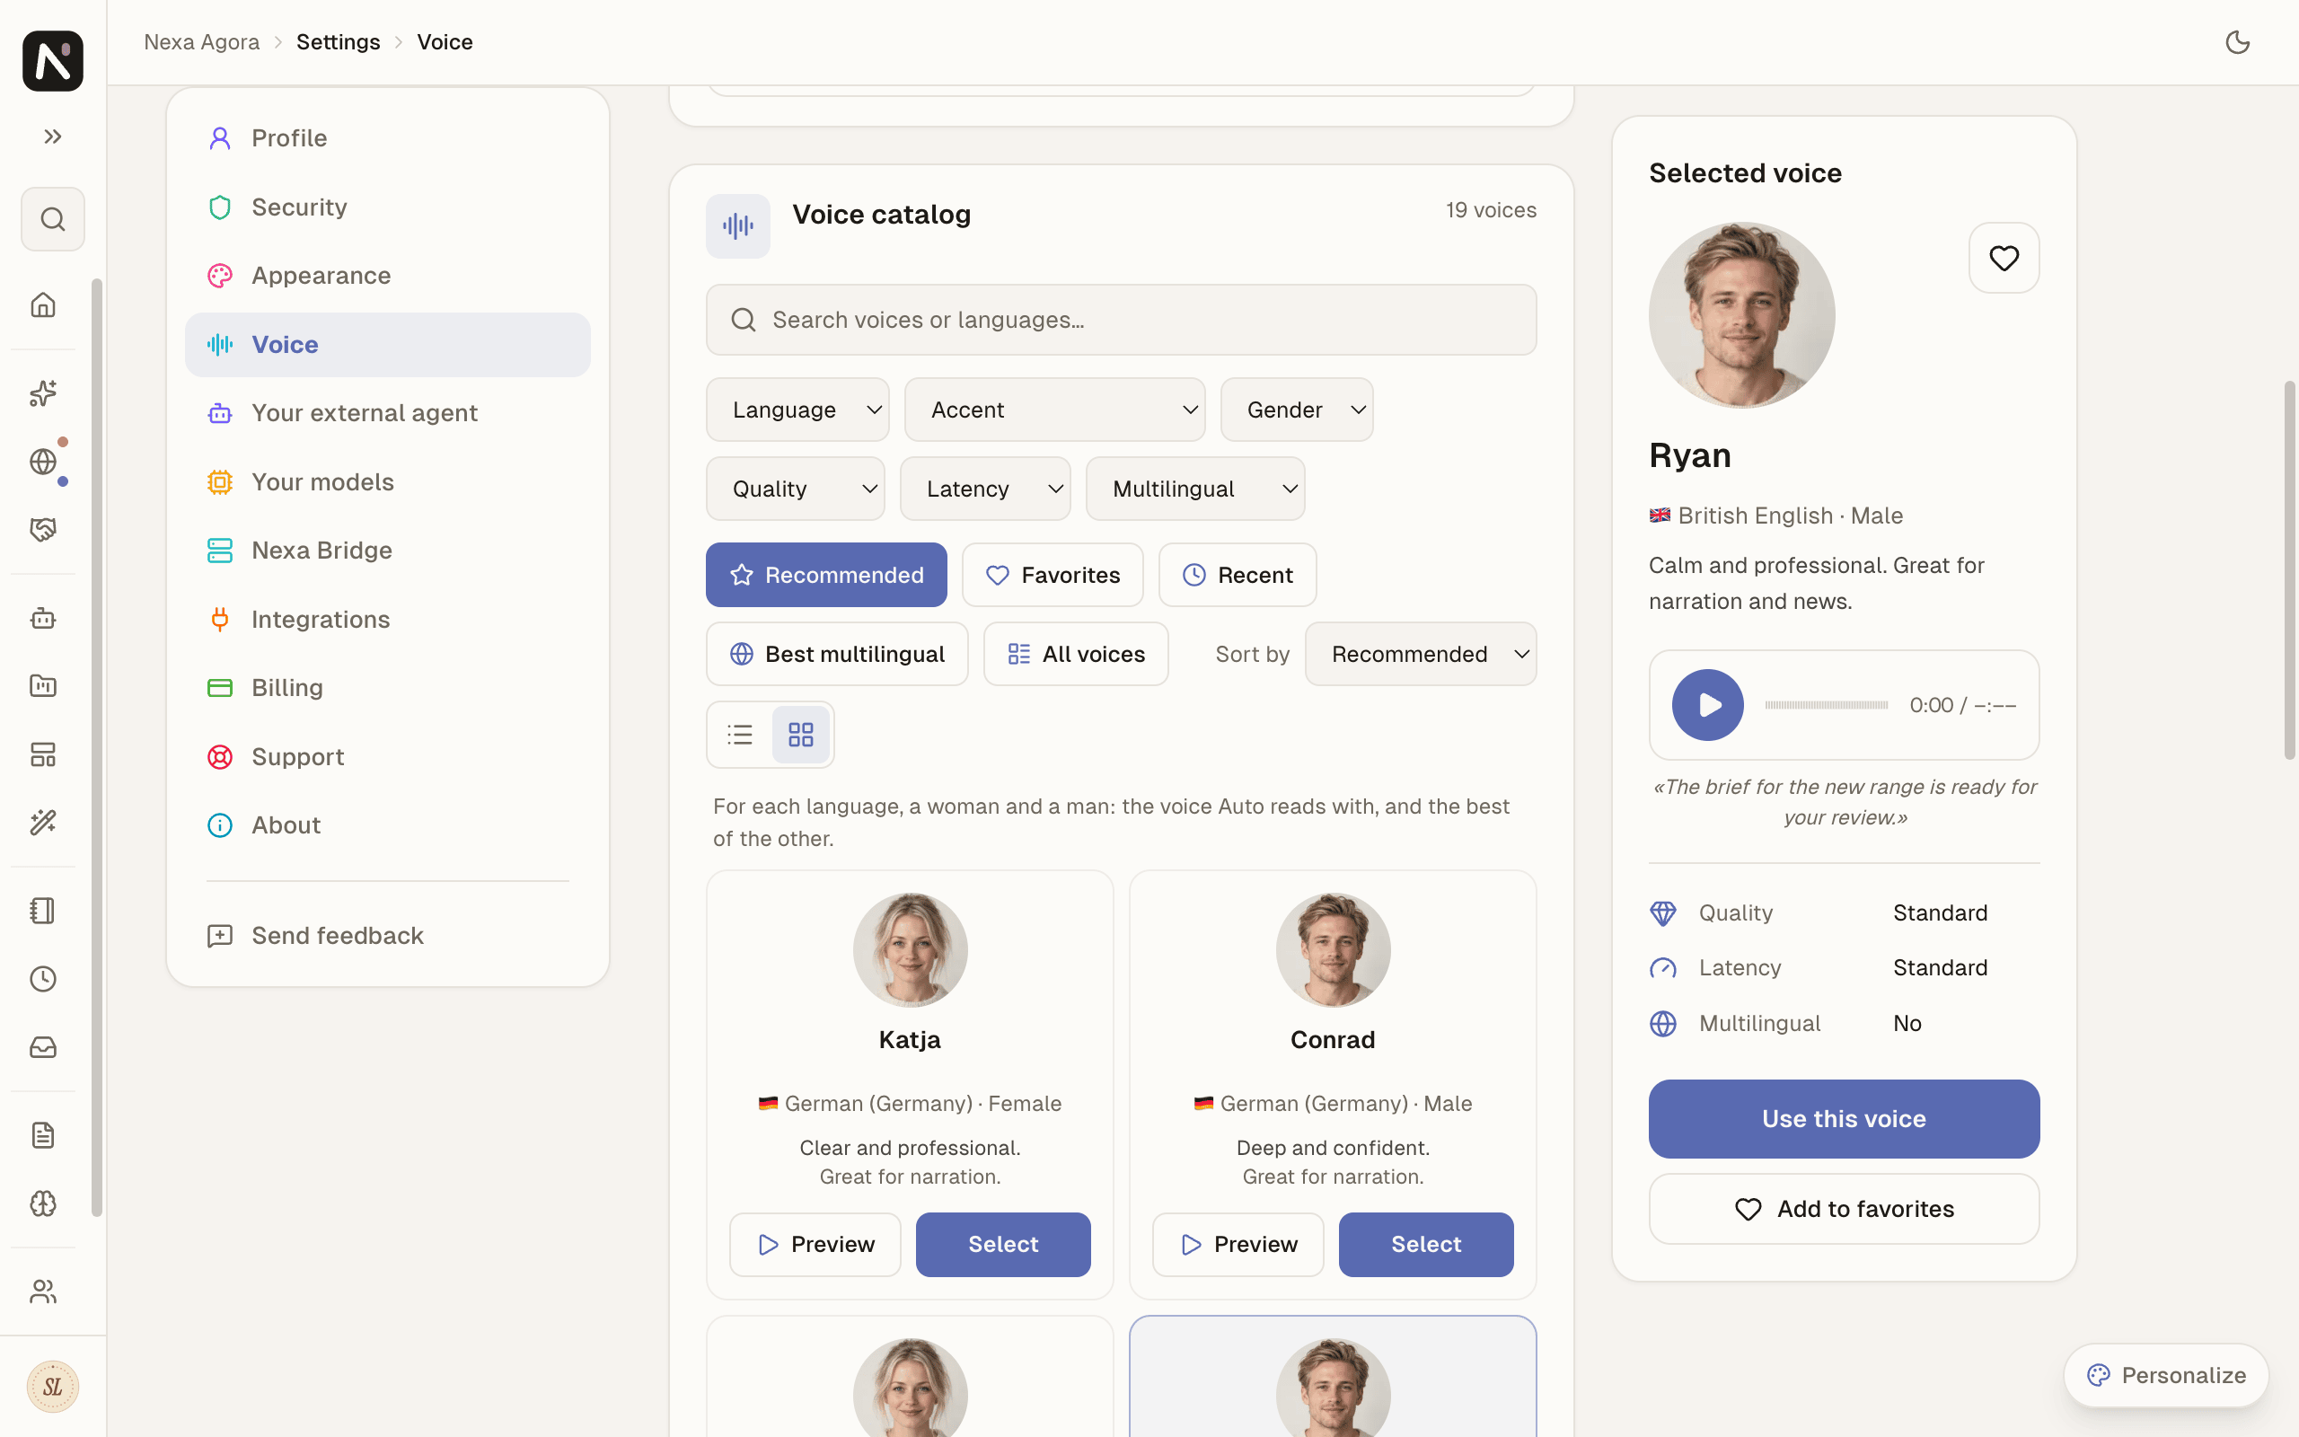This screenshot has height=1437, width=2299.
Task: Toggle the Best multilingual filter chip
Action: [837, 654]
